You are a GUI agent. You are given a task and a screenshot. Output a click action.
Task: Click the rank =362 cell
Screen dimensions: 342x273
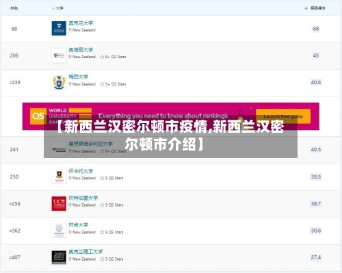point(14,231)
